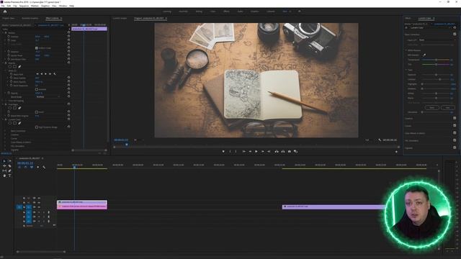Viewport: 461px width, 259px height.
Task: Open the Lumetri Scopes panel tab
Action: [120, 18]
